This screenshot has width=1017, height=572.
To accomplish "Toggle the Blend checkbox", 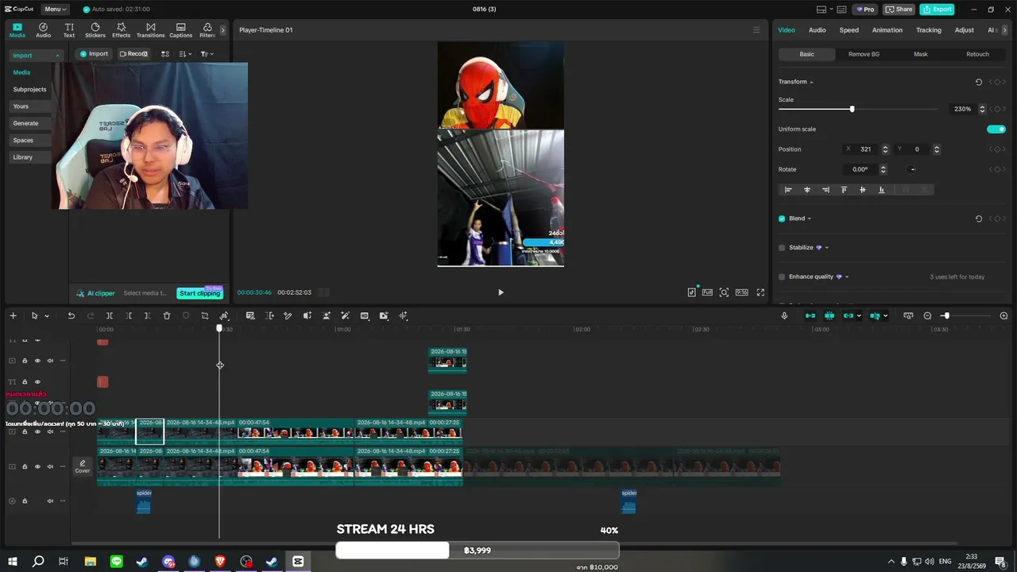I will pyautogui.click(x=782, y=218).
